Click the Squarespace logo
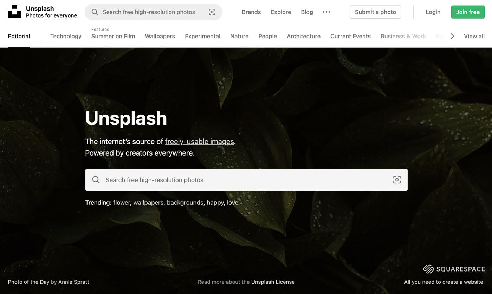The image size is (492, 294). (454, 269)
